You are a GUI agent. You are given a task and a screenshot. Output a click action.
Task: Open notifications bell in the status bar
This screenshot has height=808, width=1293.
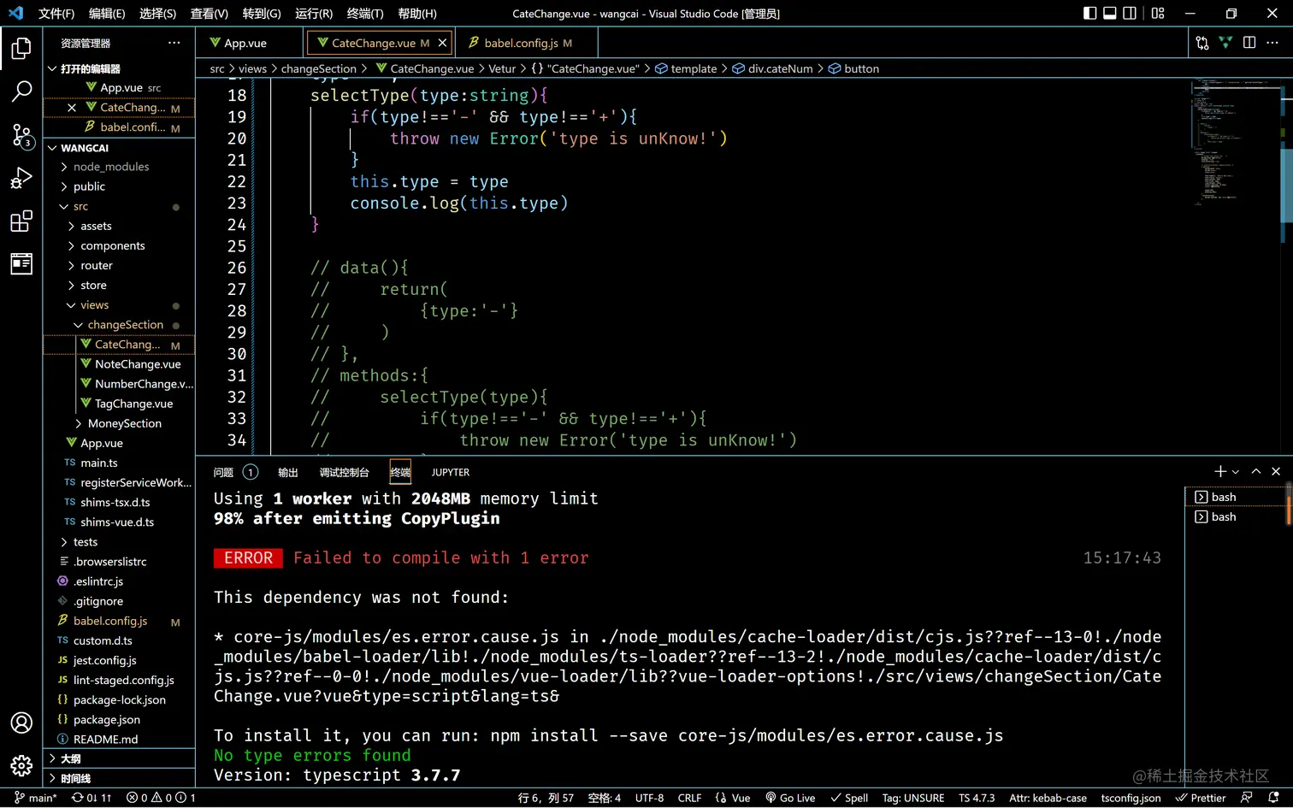1273,798
